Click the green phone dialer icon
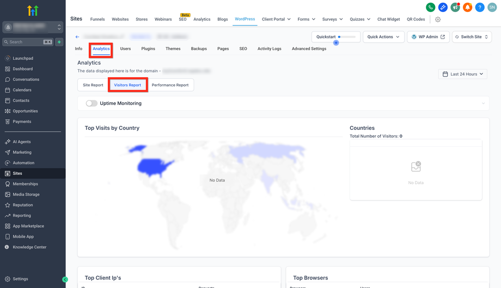 430,8
